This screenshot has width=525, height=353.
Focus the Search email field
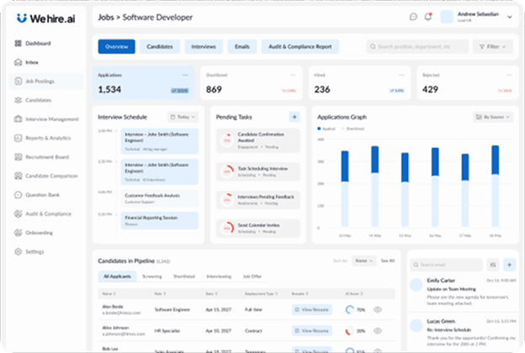(446, 265)
